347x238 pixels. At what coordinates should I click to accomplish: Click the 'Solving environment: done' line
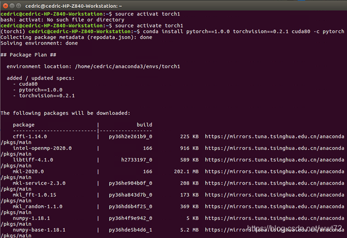coord(39,43)
